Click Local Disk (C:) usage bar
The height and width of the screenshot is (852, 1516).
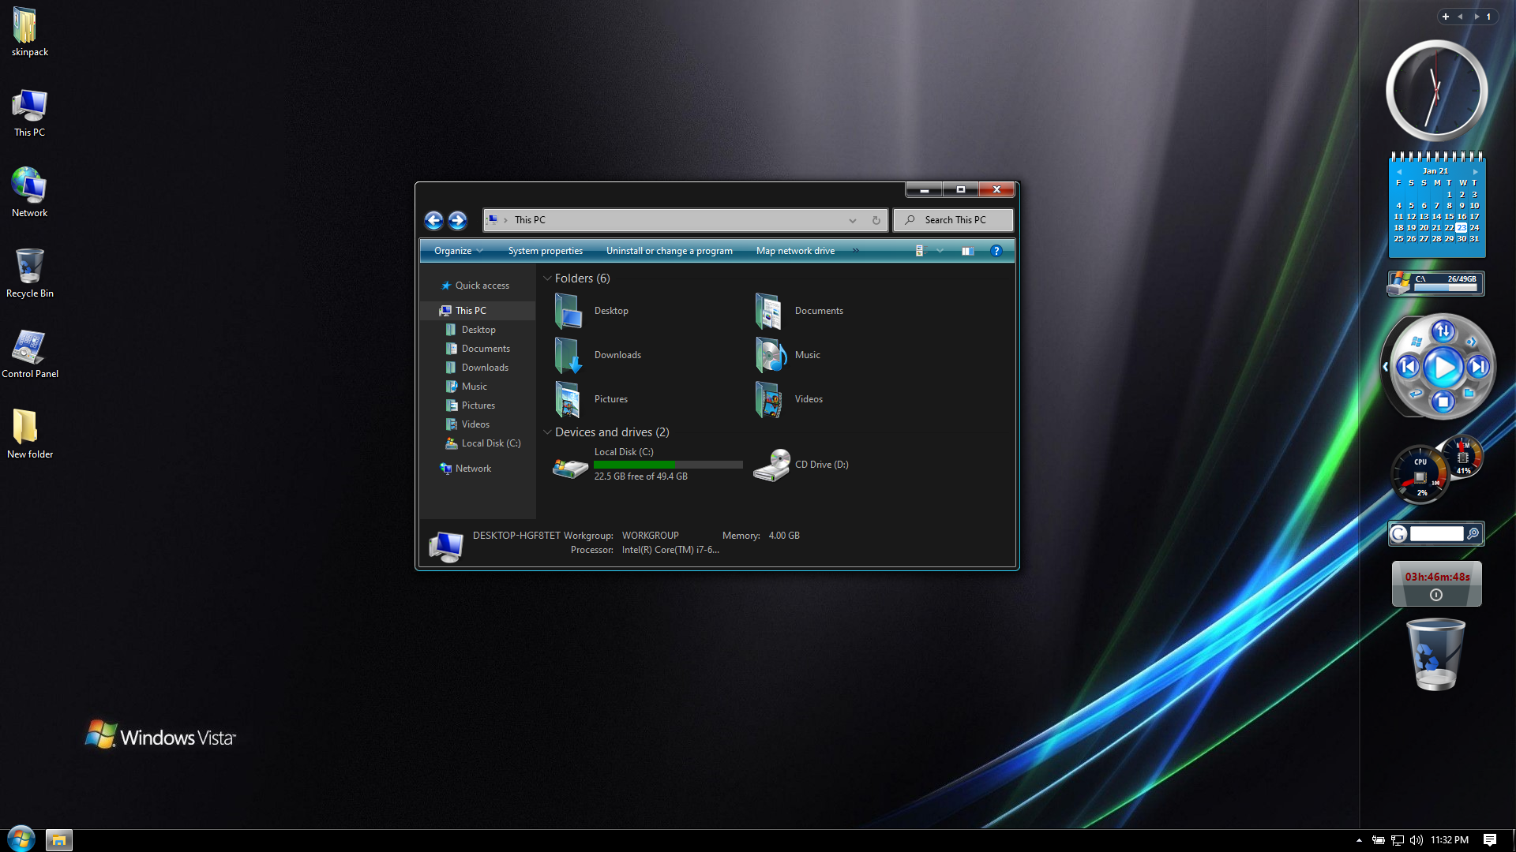(x=667, y=465)
